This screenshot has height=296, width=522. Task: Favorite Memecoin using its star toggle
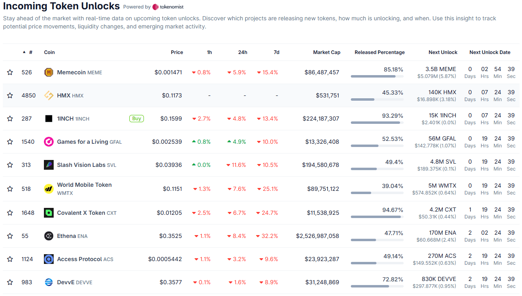(10, 72)
